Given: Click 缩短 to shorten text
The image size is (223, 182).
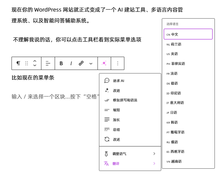Looking at the screenshot, I should [x=116, y=110].
